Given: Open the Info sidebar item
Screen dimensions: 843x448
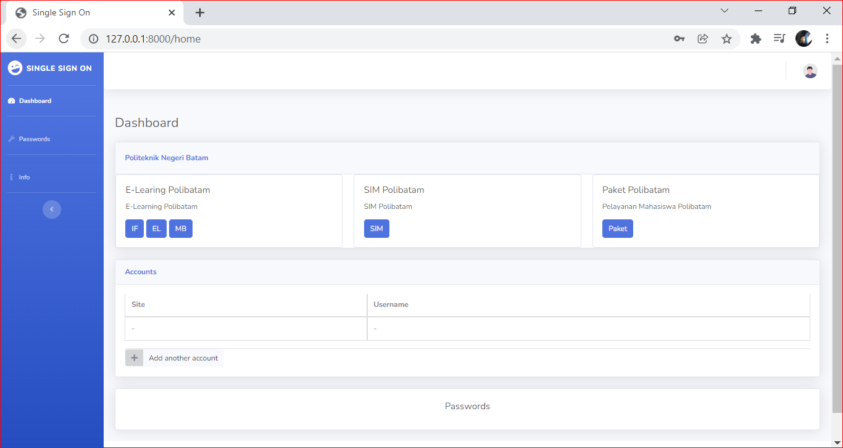Looking at the screenshot, I should (x=52, y=177).
